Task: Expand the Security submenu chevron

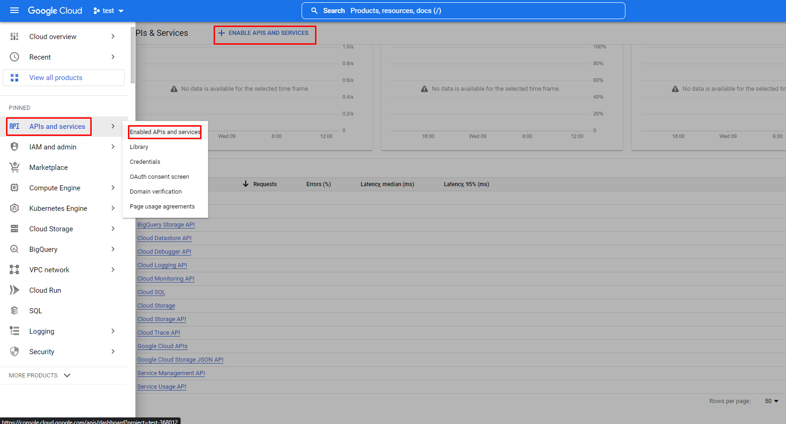Action: (x=113, y=351)
